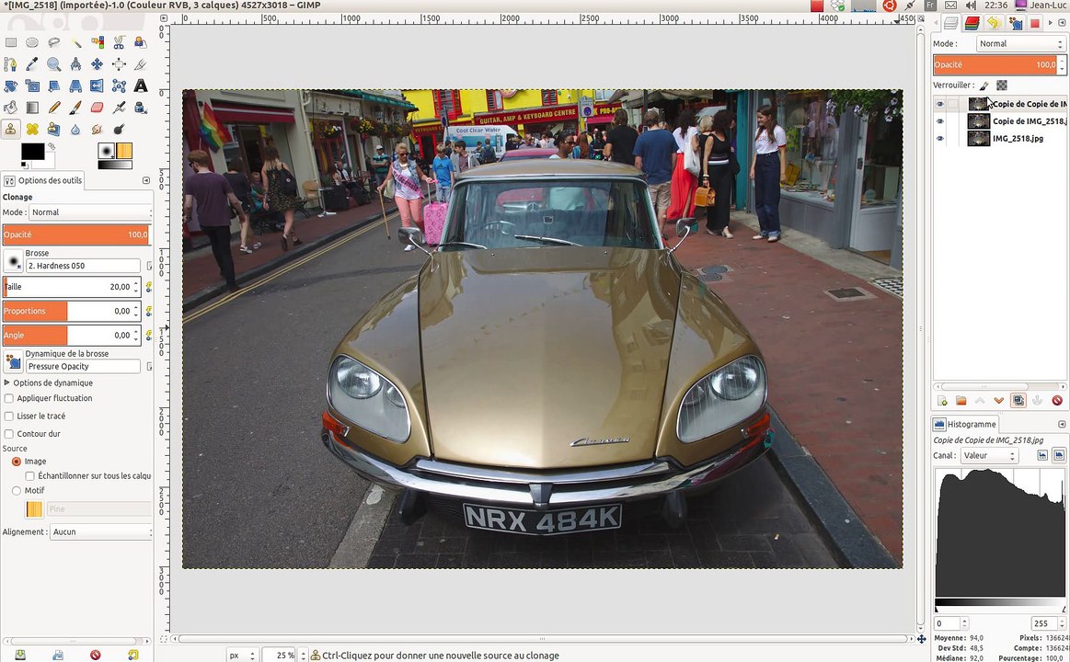Choose the Paintbrush tool

point(75,108)
